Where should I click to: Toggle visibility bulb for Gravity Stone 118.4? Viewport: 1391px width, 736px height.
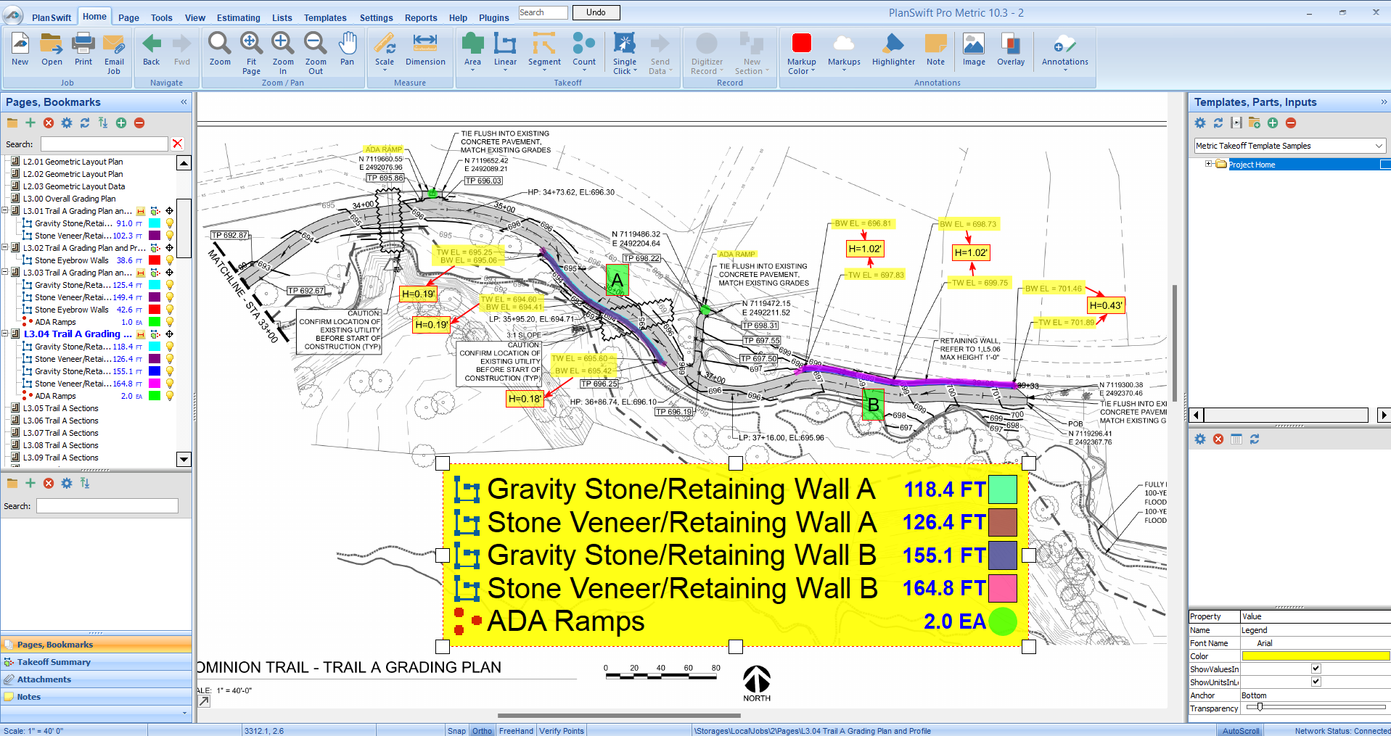pos(170,347)
